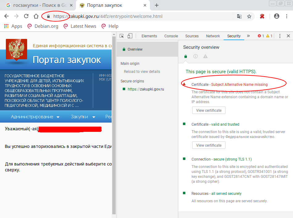The width and height of the screenshot is (293, 218).
Task: Click 'Resources - all served securely' heading
Action: [217, 194]
